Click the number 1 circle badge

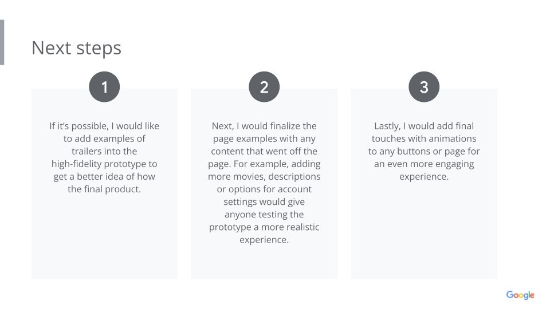104,87
